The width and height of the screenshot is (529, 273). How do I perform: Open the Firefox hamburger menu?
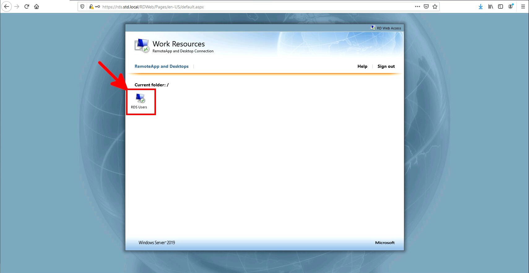[523, 6]
